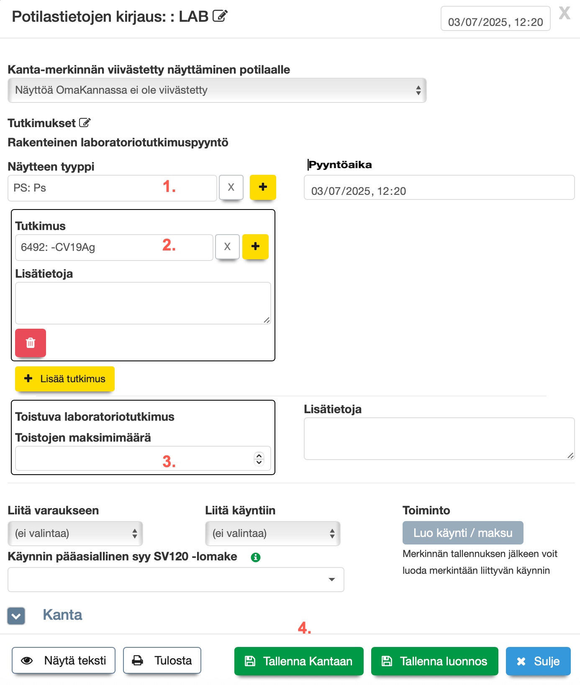Add another Tutkimus with yellow plus icon

coord(255,246)
